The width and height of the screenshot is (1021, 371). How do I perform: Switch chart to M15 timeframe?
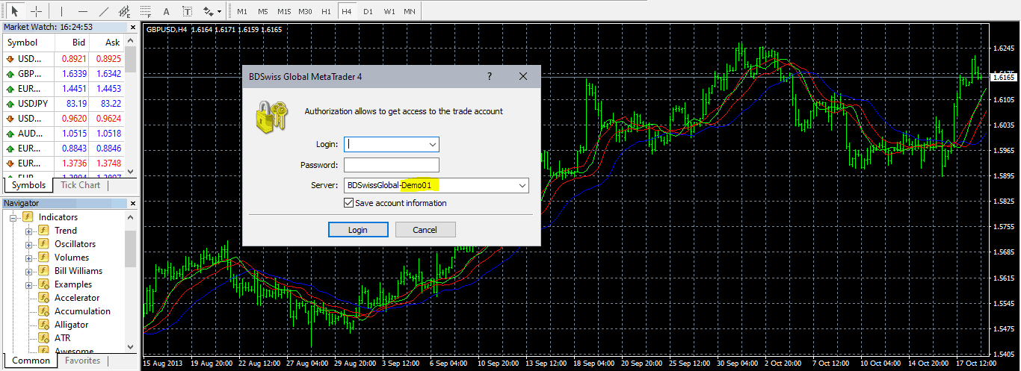pyautogui.click(x=284, y=11)
